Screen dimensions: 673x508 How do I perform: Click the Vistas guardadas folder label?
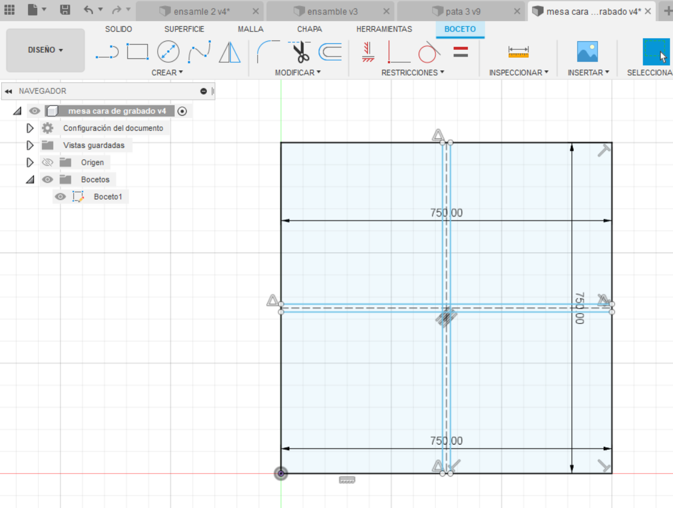click(94, 145)
